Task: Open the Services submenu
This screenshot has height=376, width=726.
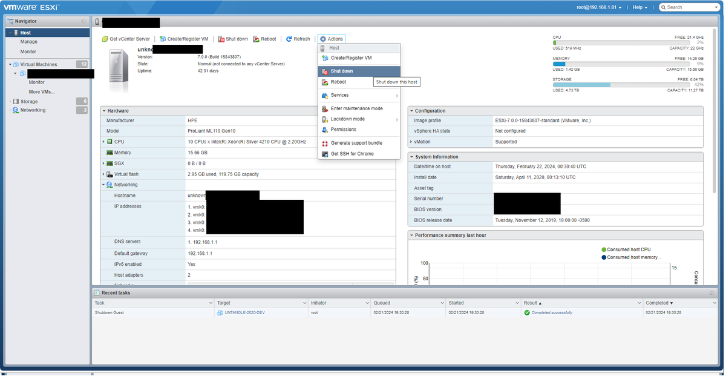Action: click(359, 95)
